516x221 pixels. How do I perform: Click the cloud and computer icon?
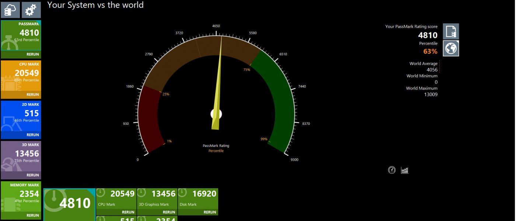10,10
